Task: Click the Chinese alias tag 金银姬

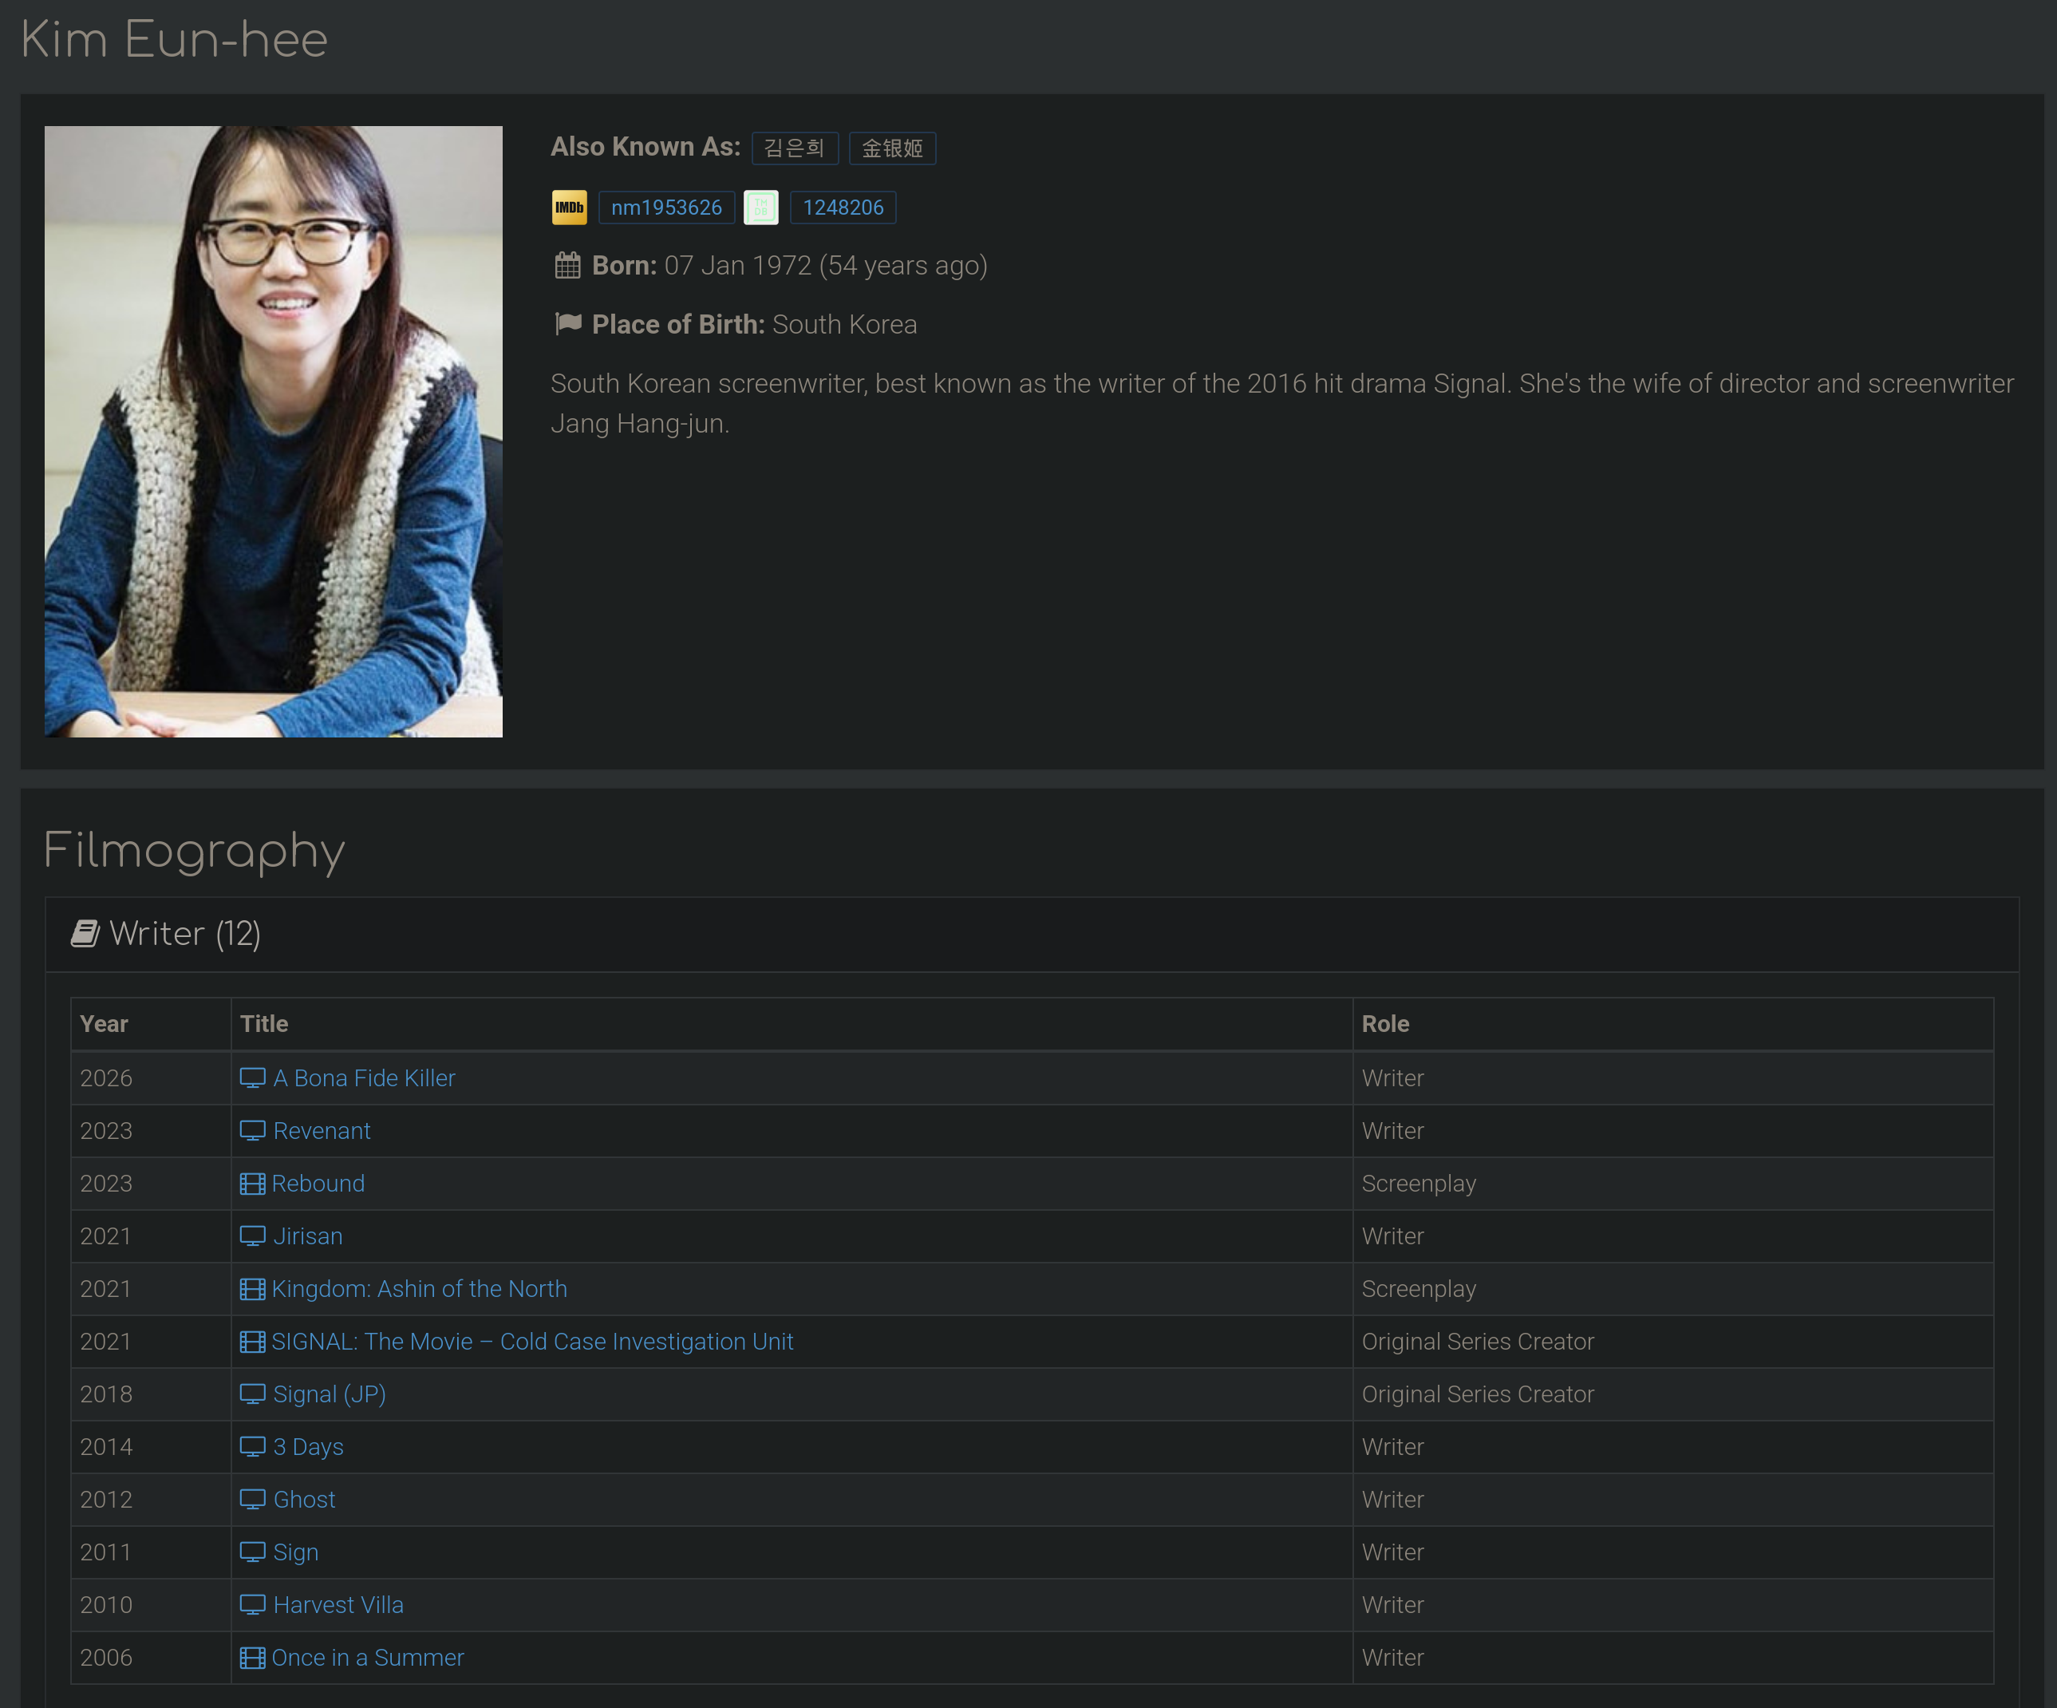Action: coord(892,148)
